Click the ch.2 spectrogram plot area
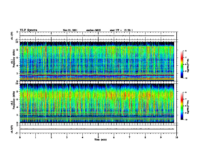 pos(97,103)
